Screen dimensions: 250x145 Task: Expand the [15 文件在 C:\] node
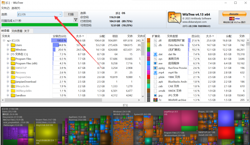8,54
